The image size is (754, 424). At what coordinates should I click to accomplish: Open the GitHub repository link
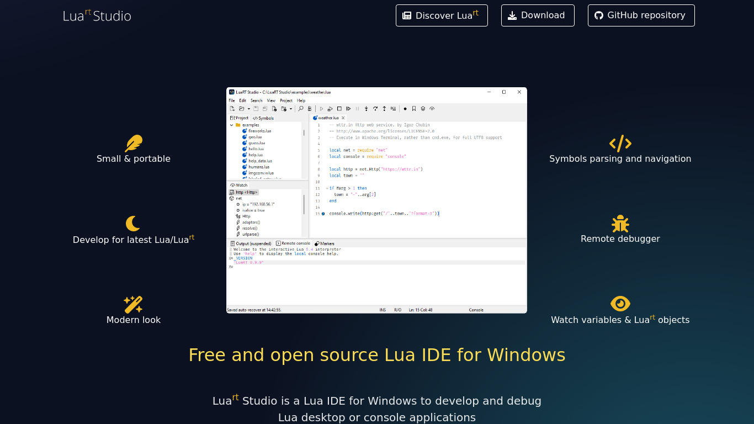click(641, 15)
